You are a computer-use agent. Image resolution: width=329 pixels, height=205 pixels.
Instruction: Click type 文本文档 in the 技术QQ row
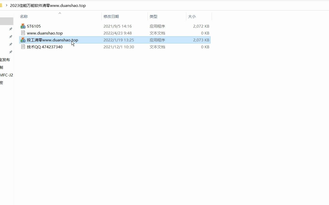coord(157,47)
